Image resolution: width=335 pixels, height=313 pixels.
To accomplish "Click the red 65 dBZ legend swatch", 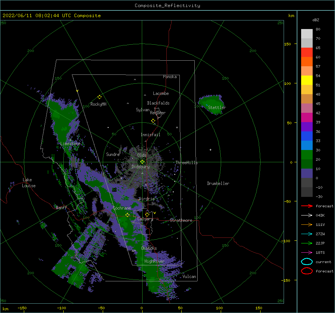I will (x=307, y=52).
